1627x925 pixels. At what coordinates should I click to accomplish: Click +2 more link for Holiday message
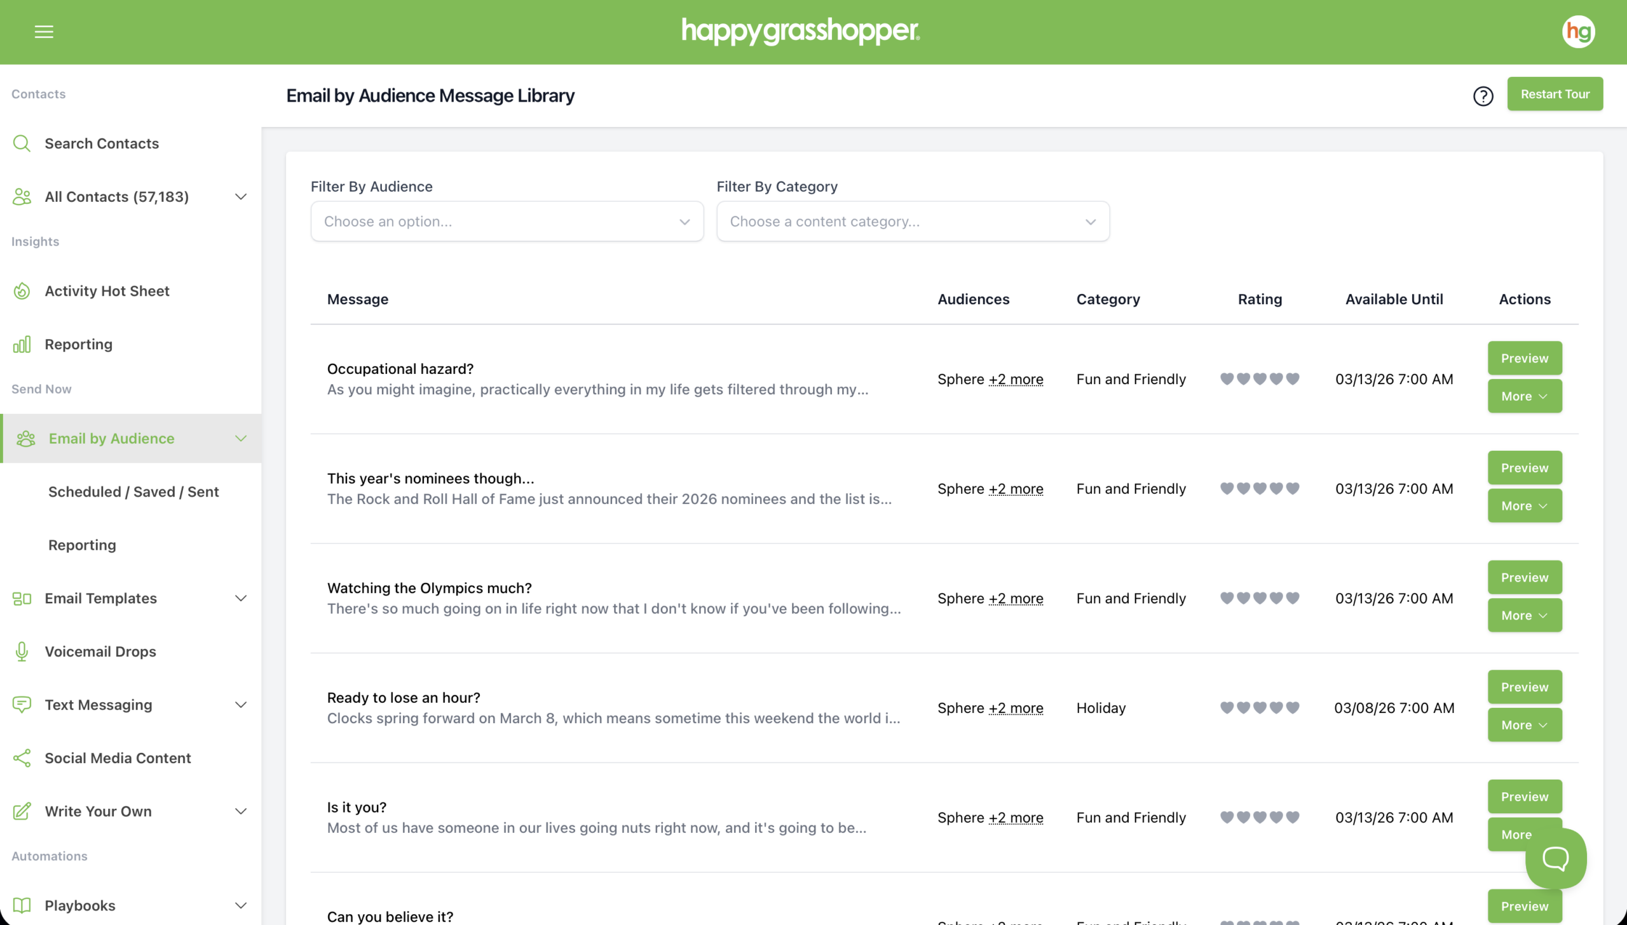pos(1016,709)
